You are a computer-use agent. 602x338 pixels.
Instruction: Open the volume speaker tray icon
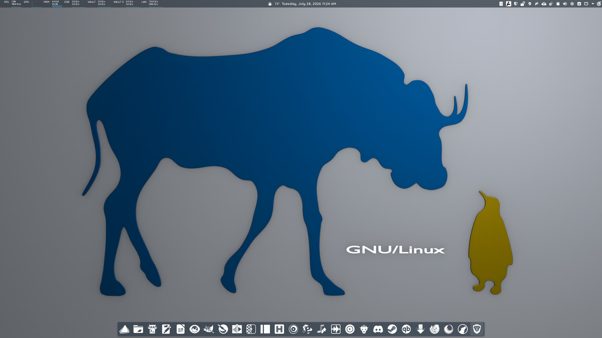tap(565, 4)
